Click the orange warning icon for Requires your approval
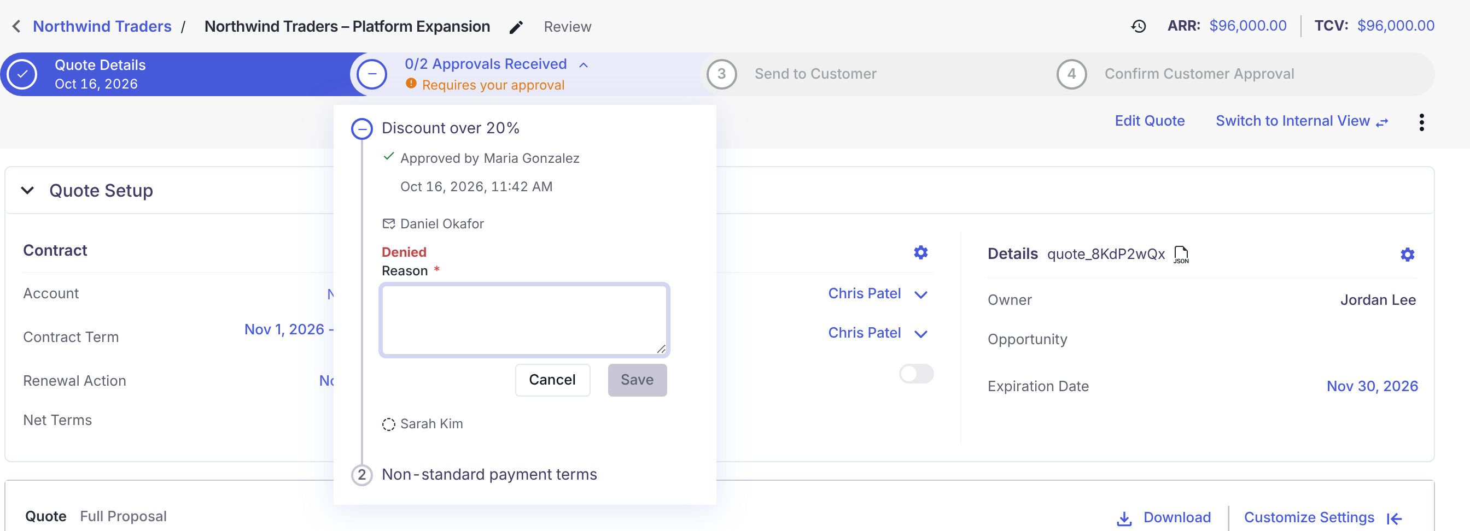 click(411, 84)
